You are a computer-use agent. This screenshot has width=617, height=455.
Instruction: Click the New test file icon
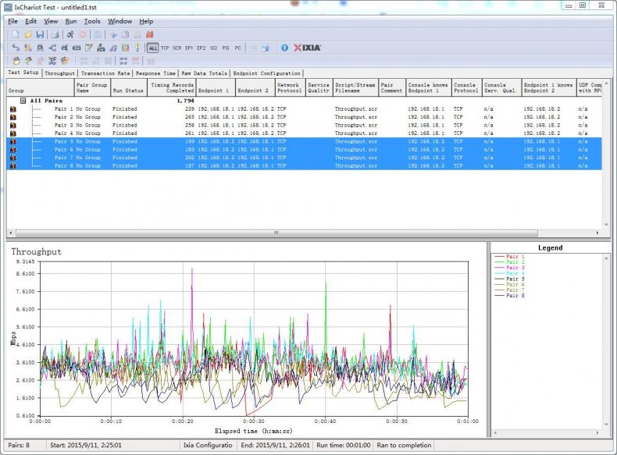click(16, 35)
